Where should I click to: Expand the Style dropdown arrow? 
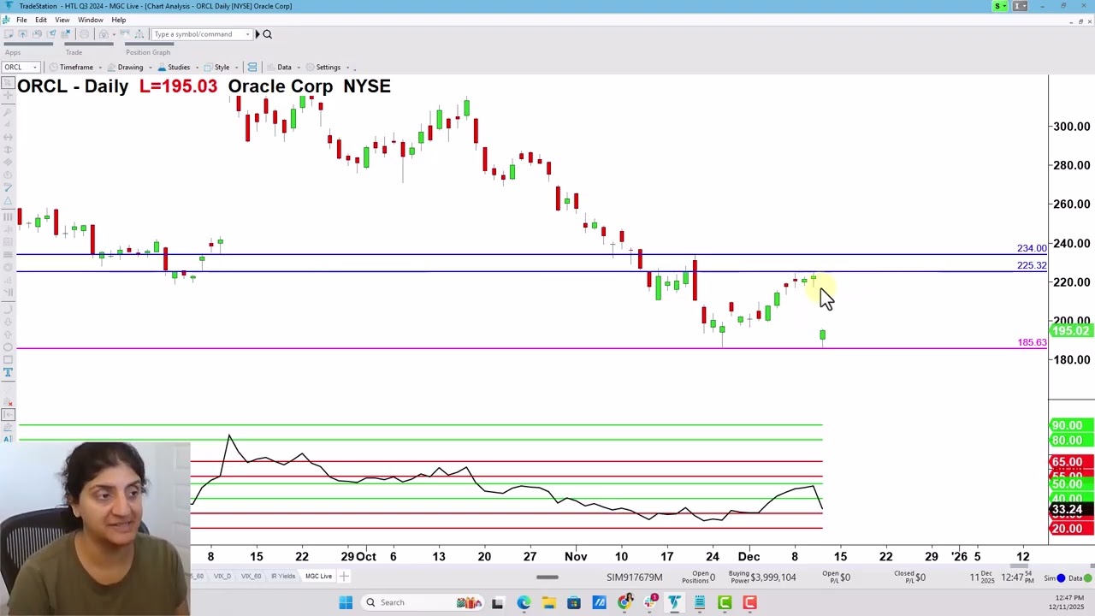pyautogui.click(x=236, y=68)
